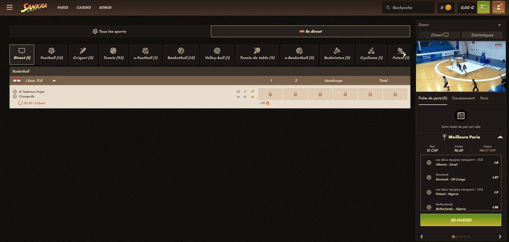Switch to Tous les sports view
Image resolution: width=509 pixels, height=242 pixels.
click(x=109, y=31)
